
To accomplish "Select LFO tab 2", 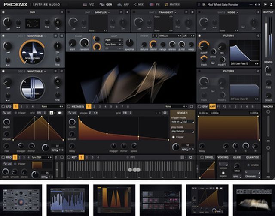I will coord(21,107).
